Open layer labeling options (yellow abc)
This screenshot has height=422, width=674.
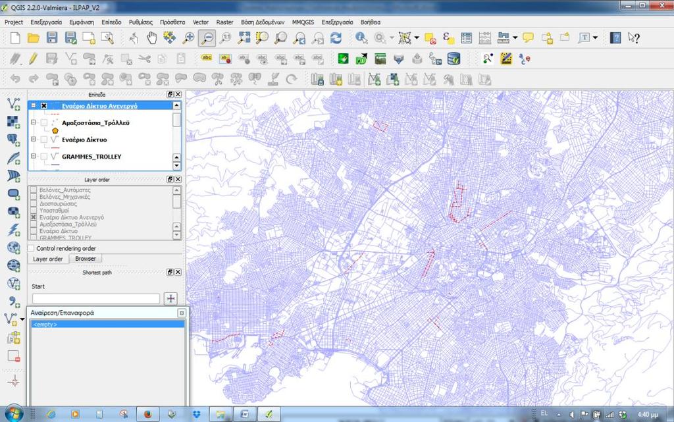(207, 59)
